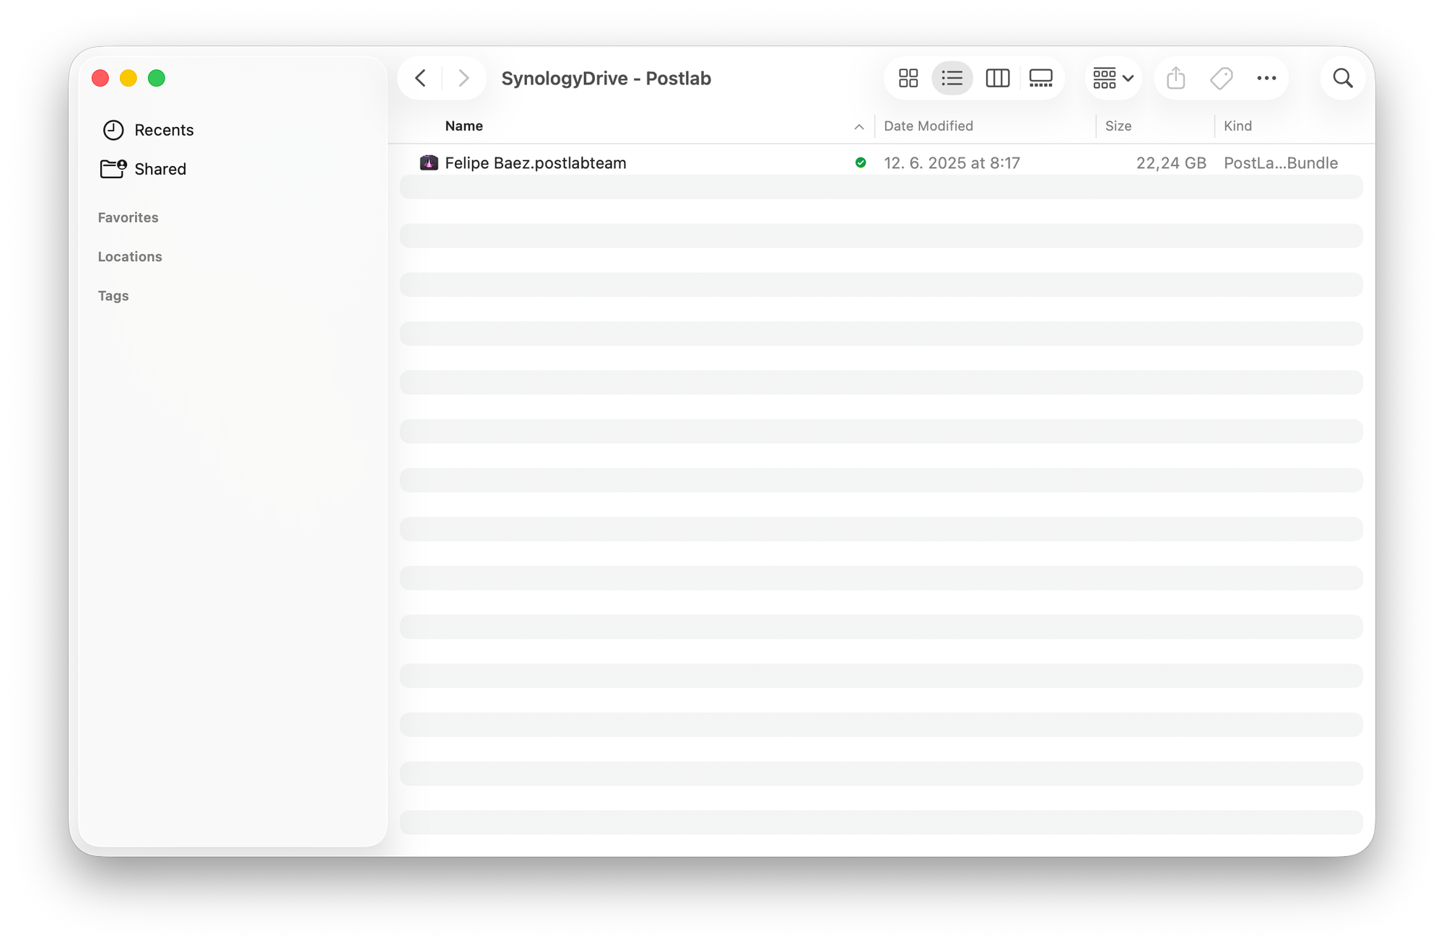1444x947 pixels.
Task: Open the more actions ellipsis menu
Action: [x=1266, y=78]
